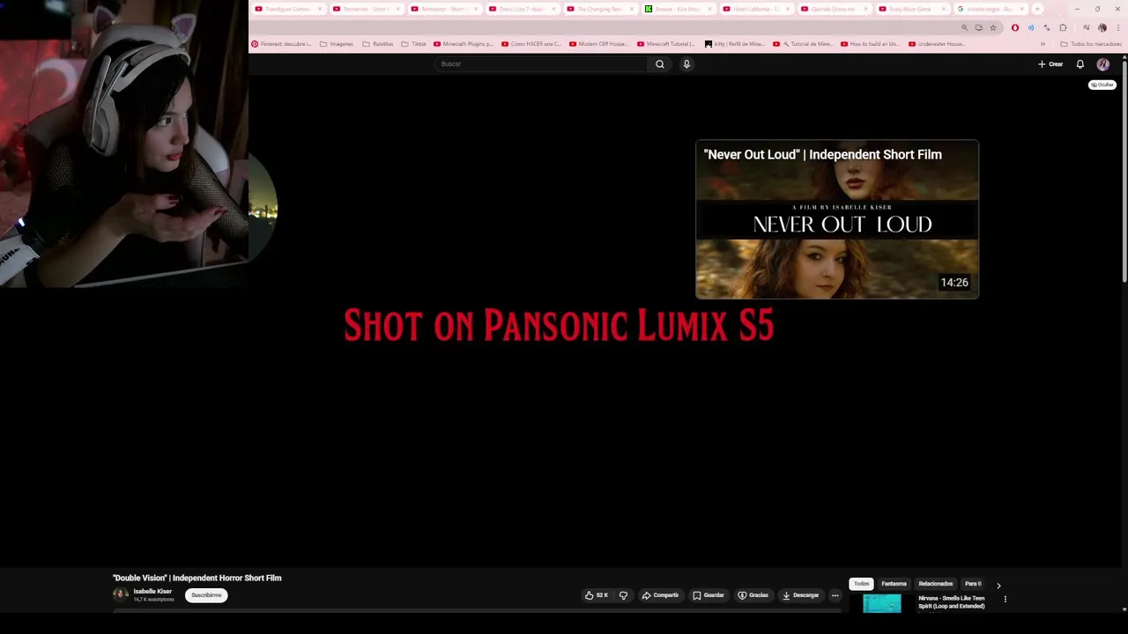This screenshot has width=1128, height=634.
Task: Open the Ruletitas bookmark folder
Action: point(378,44)
